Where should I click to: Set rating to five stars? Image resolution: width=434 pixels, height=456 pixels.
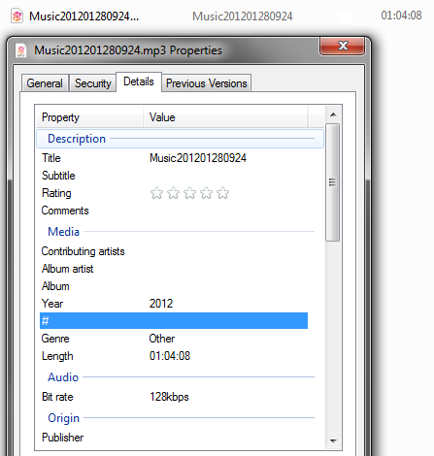[222, 193]
